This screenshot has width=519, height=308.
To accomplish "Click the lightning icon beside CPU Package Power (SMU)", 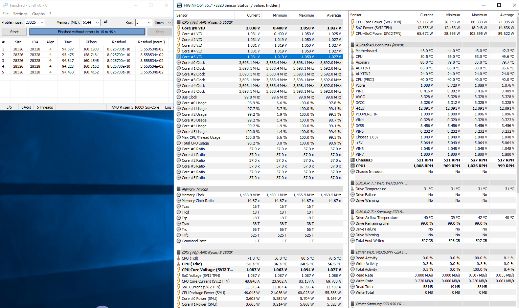I will click(x=179, y=293).
